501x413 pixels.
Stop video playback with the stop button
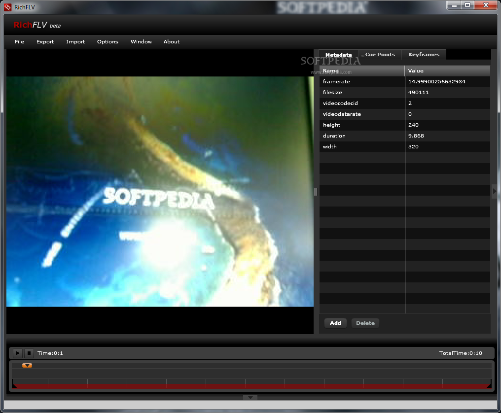click(29, 353)
